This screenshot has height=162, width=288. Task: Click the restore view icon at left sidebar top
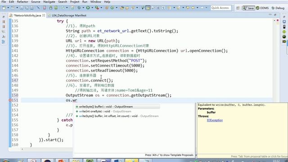[4, 17]
